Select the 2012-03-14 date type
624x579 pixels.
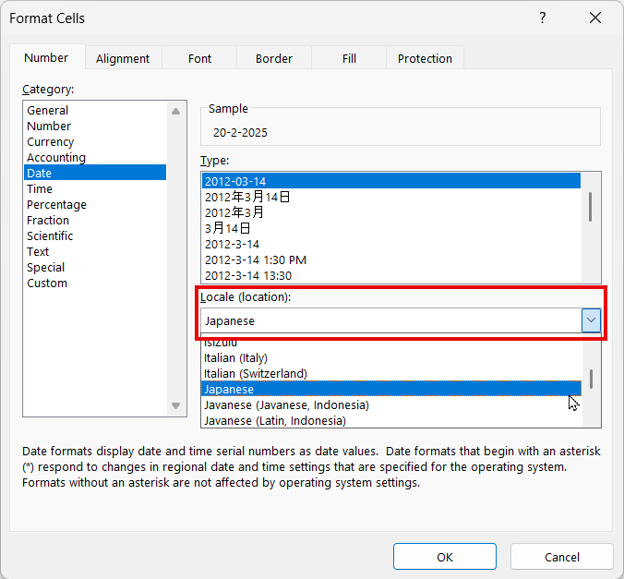pos(391,181)
